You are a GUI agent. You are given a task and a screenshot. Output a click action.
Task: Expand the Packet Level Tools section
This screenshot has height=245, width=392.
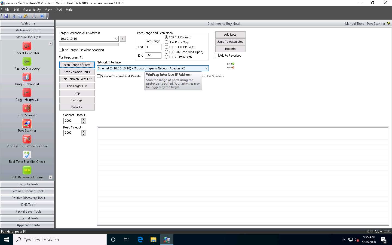27,212
